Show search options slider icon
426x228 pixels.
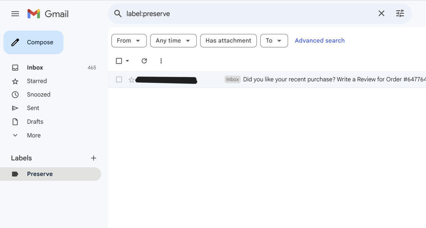400,13
